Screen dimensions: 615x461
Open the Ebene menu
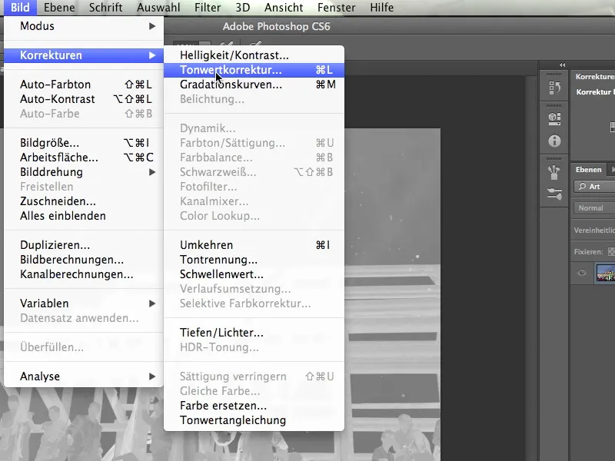point(59,8)
